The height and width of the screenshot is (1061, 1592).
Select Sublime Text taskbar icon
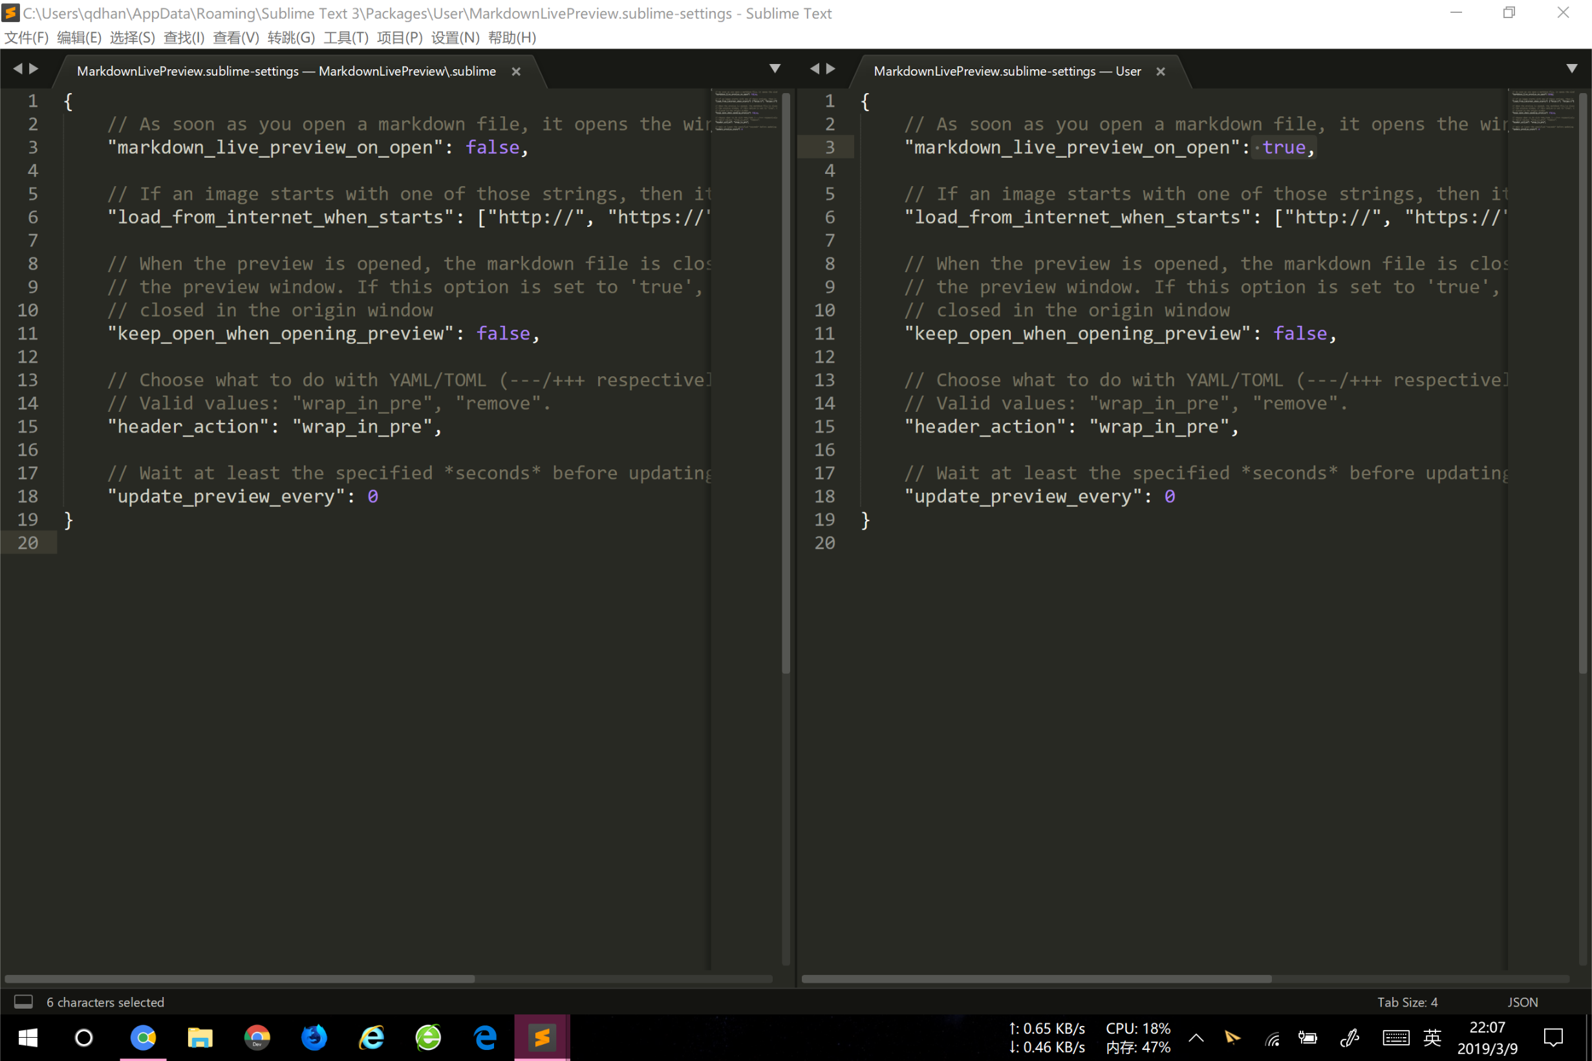(542, 1037)
